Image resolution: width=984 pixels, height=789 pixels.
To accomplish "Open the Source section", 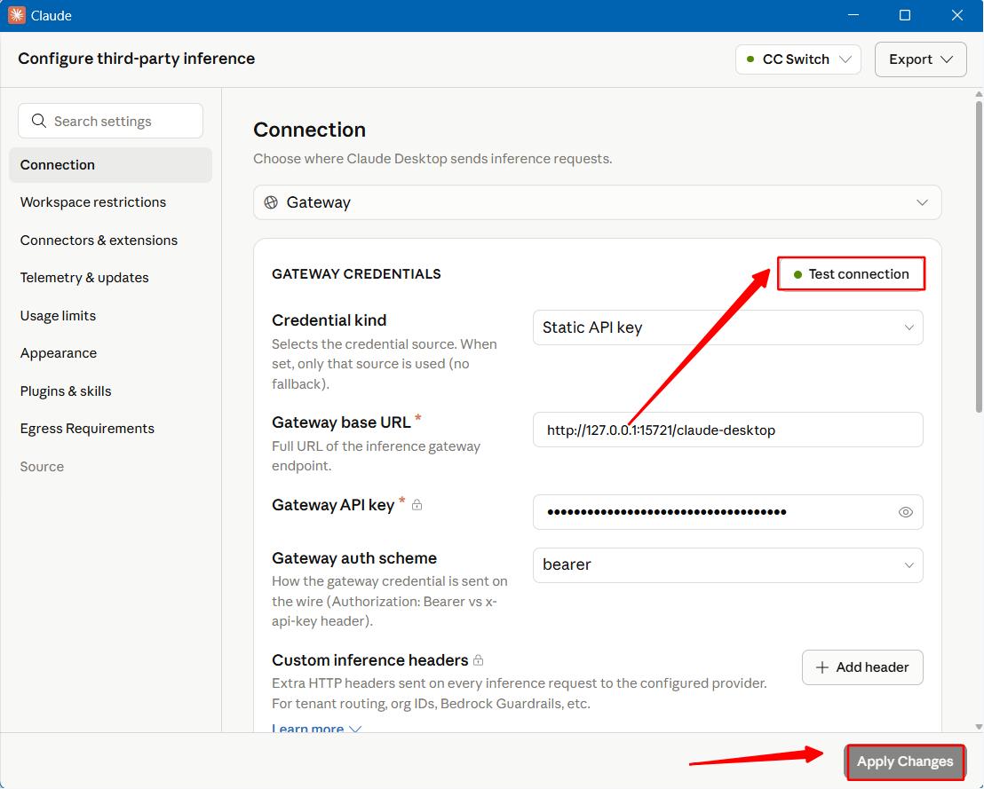I will pyautogui.click(x=42, y=467).
